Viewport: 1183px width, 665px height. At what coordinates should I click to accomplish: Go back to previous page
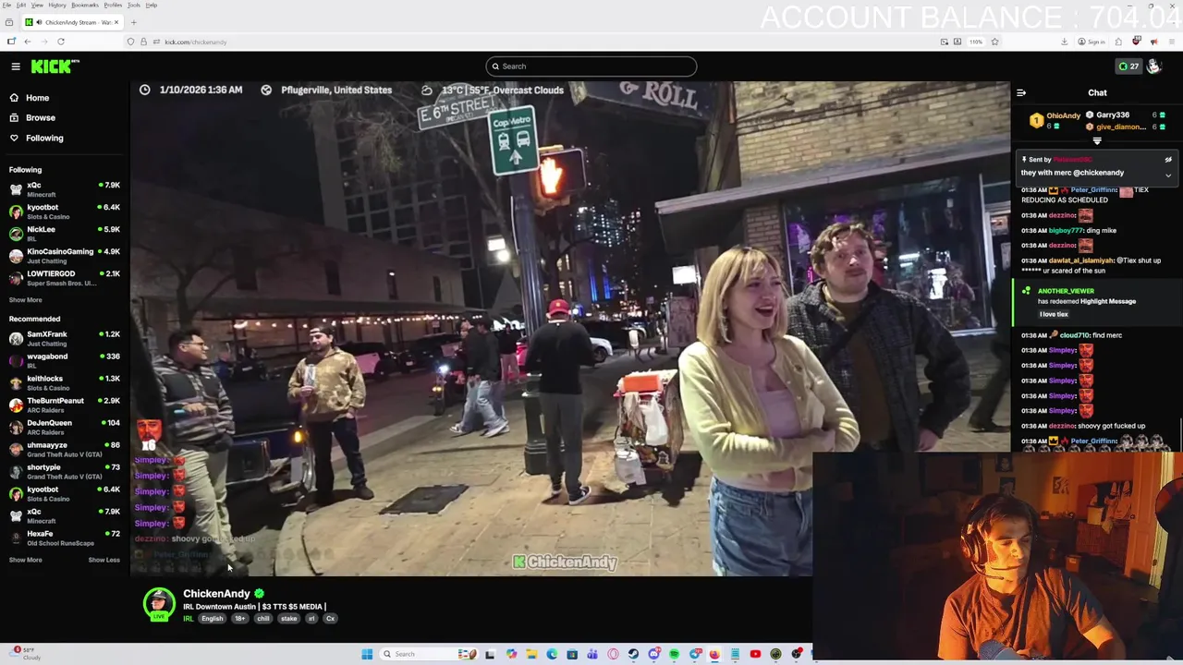[x=28, y=42]
